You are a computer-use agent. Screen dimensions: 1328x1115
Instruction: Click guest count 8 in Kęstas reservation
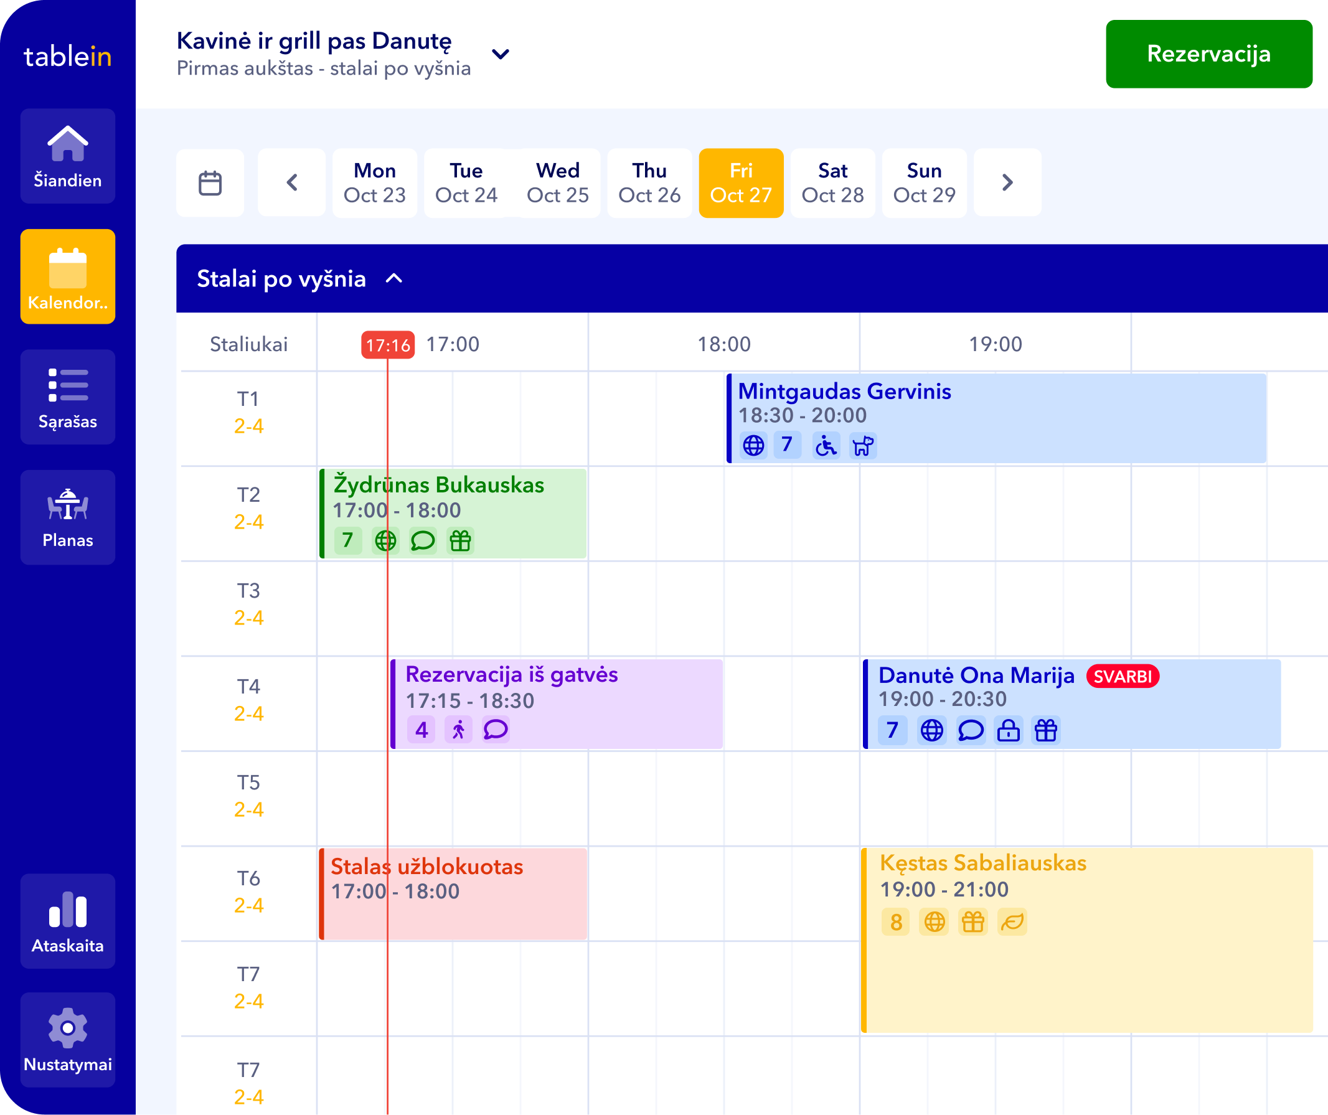(896, 922)
